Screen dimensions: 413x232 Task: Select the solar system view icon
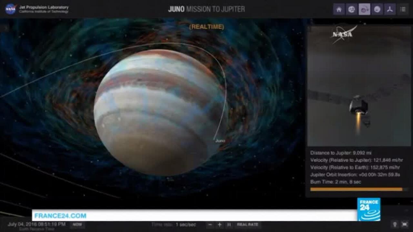tap(351, 9)
